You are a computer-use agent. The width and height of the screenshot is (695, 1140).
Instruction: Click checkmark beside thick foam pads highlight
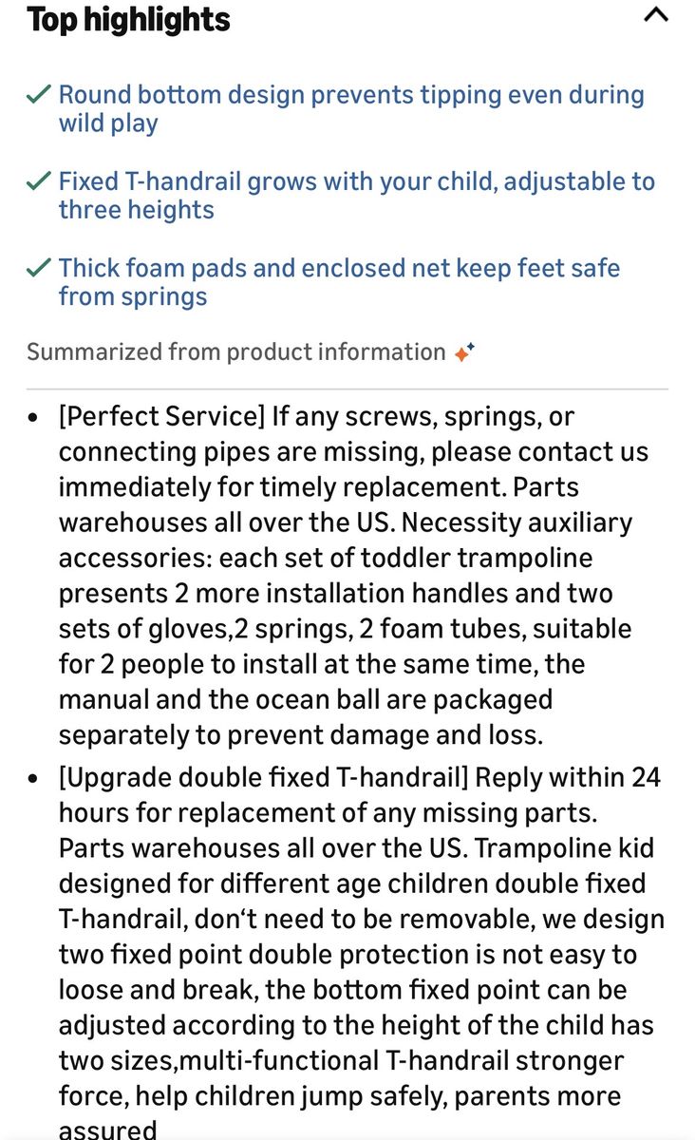click(x=39, y=268)
